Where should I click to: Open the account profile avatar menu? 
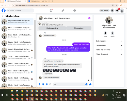pos(122,10)
